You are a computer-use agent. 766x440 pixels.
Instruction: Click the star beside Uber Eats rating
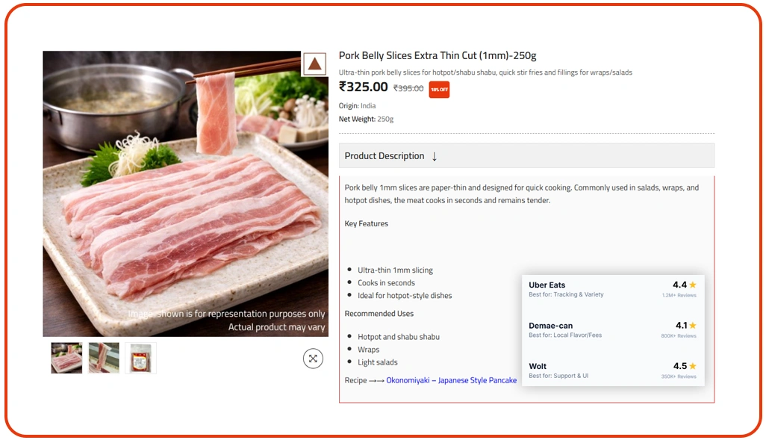click(x=692, y=285)
